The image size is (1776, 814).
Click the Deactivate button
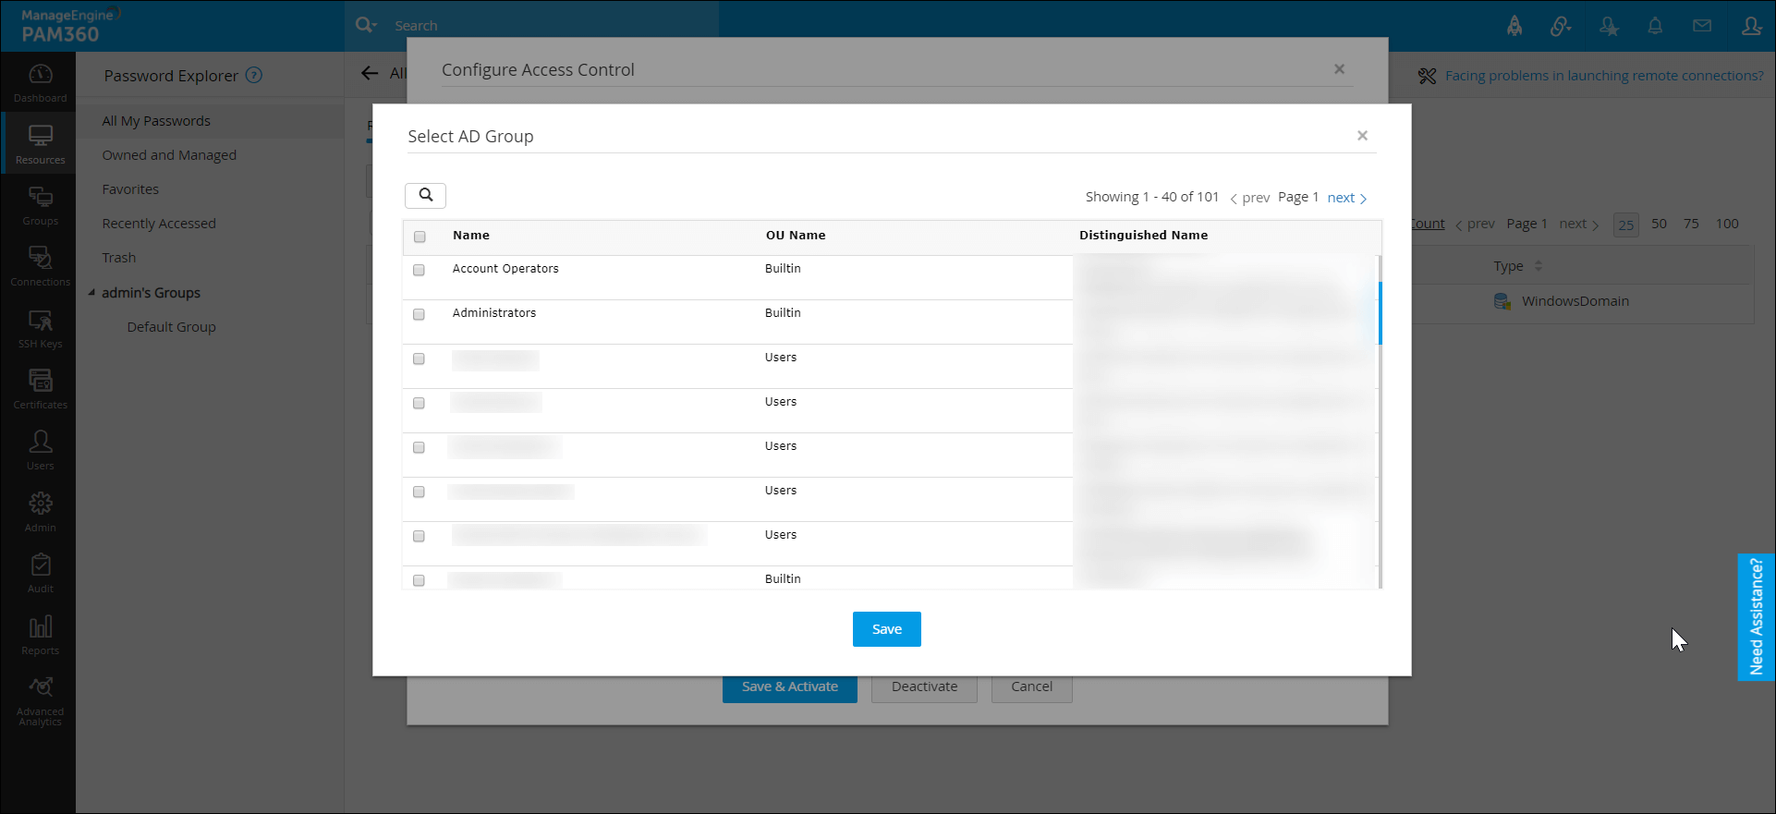tap(925, 686)
